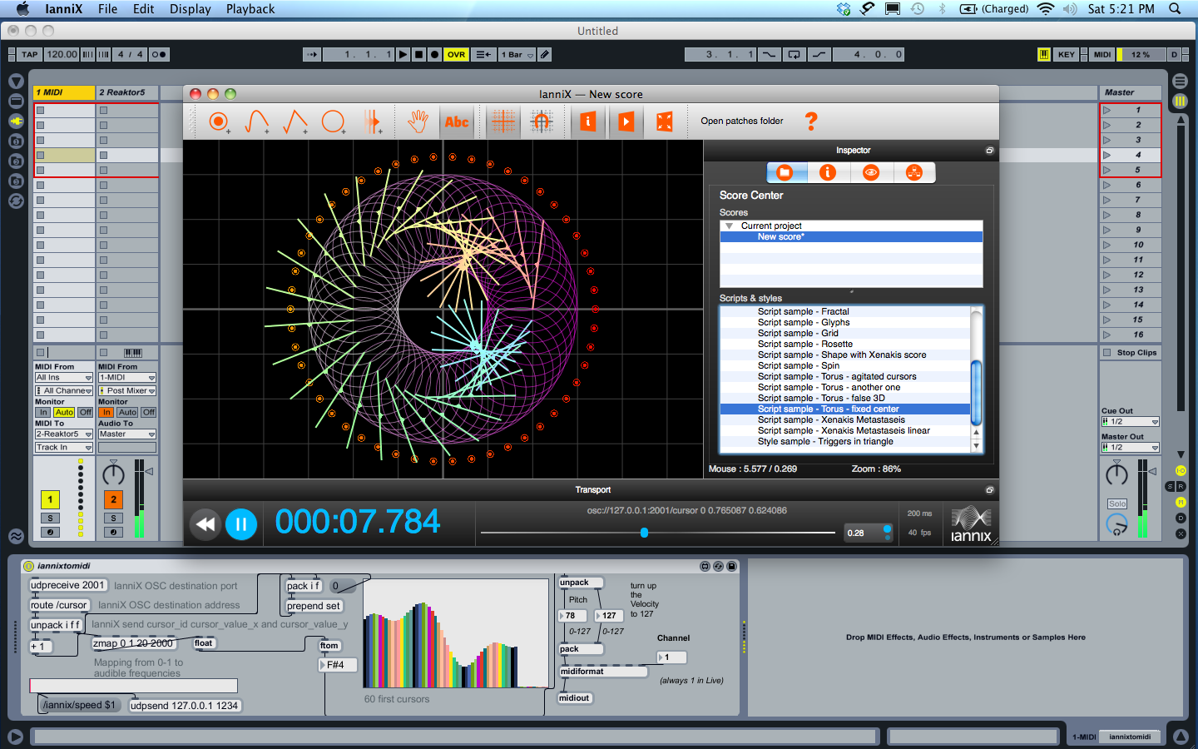Open the Display menu
Screen dimensions: 1198x749
190,9
